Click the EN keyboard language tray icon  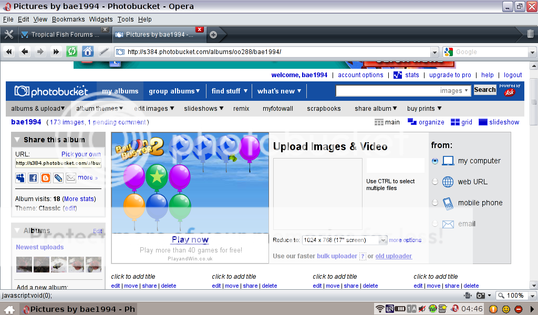[x=390, y=309]
